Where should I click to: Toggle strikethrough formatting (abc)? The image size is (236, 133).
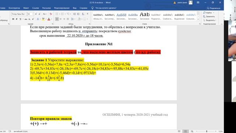click(x=26, y=19)
